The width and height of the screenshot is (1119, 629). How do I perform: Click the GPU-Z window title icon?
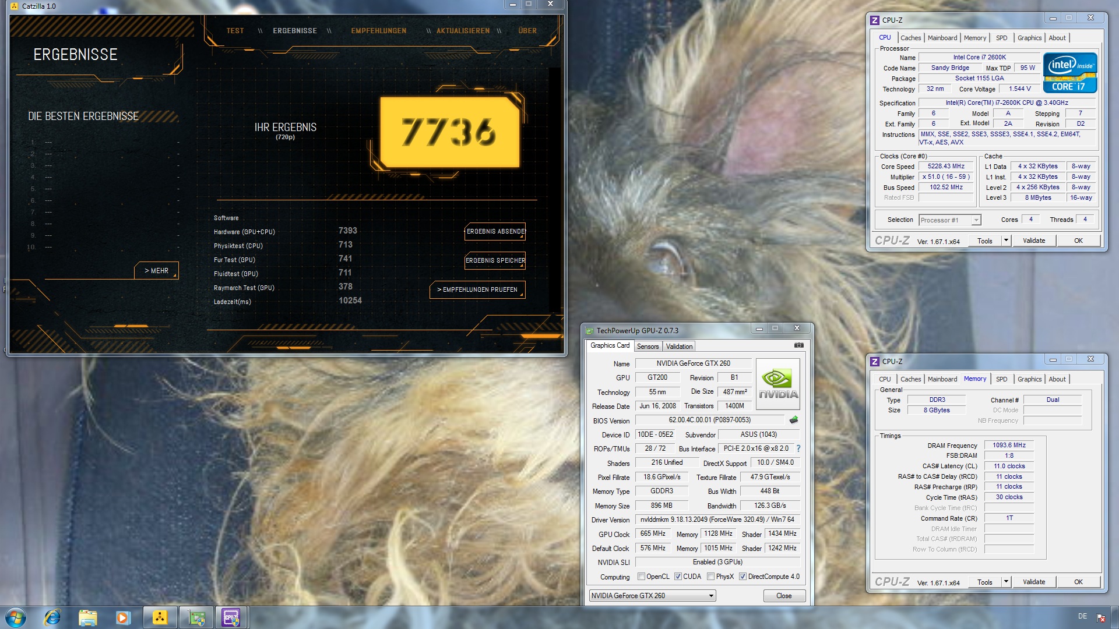(x=589, y=331)
